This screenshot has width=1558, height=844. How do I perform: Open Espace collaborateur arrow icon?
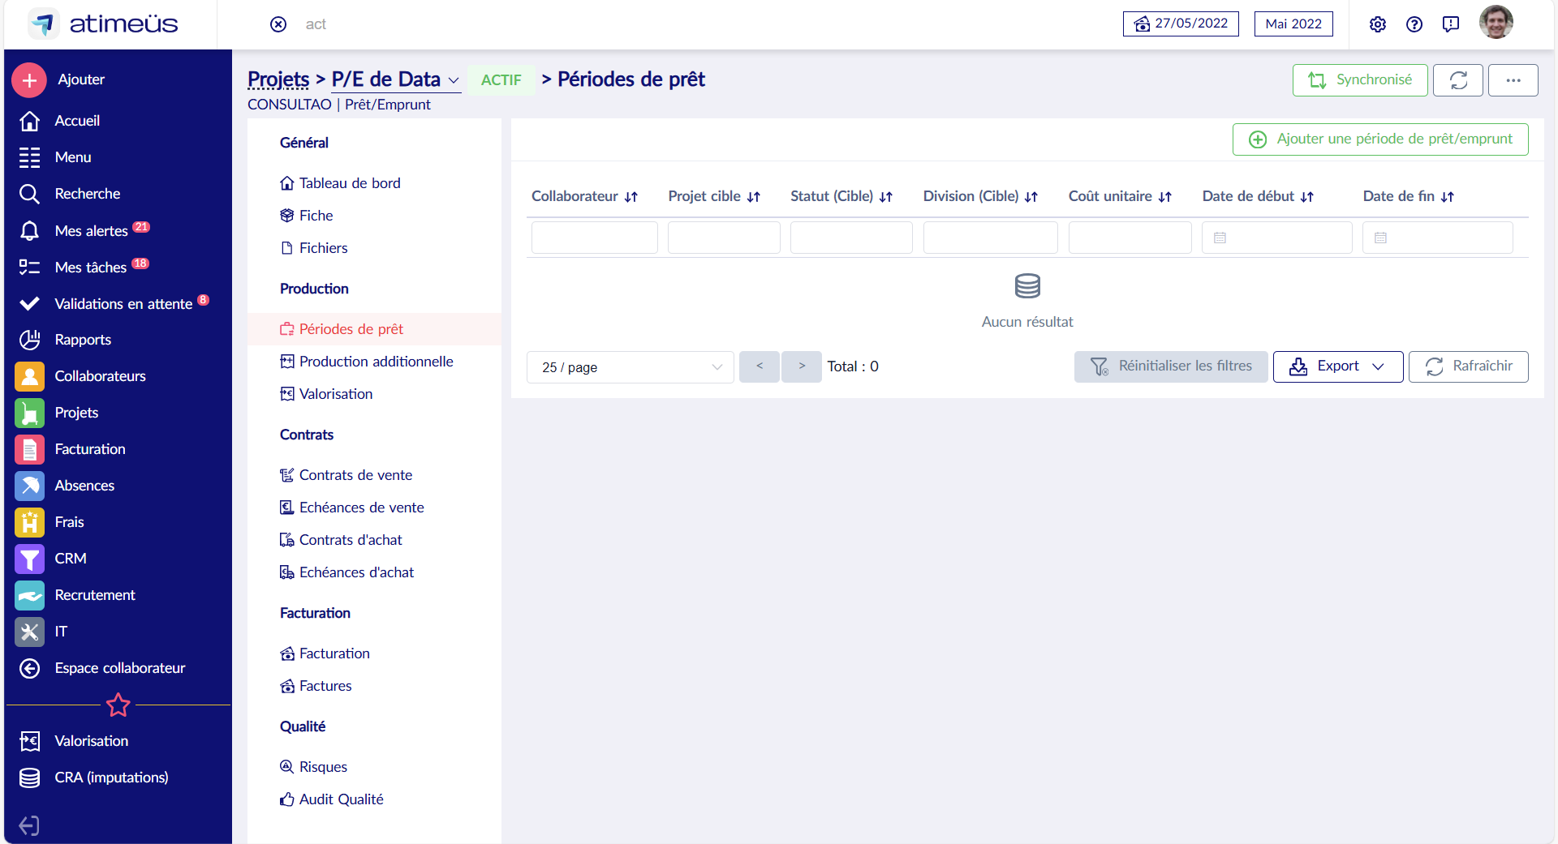(x=29, y=668)
